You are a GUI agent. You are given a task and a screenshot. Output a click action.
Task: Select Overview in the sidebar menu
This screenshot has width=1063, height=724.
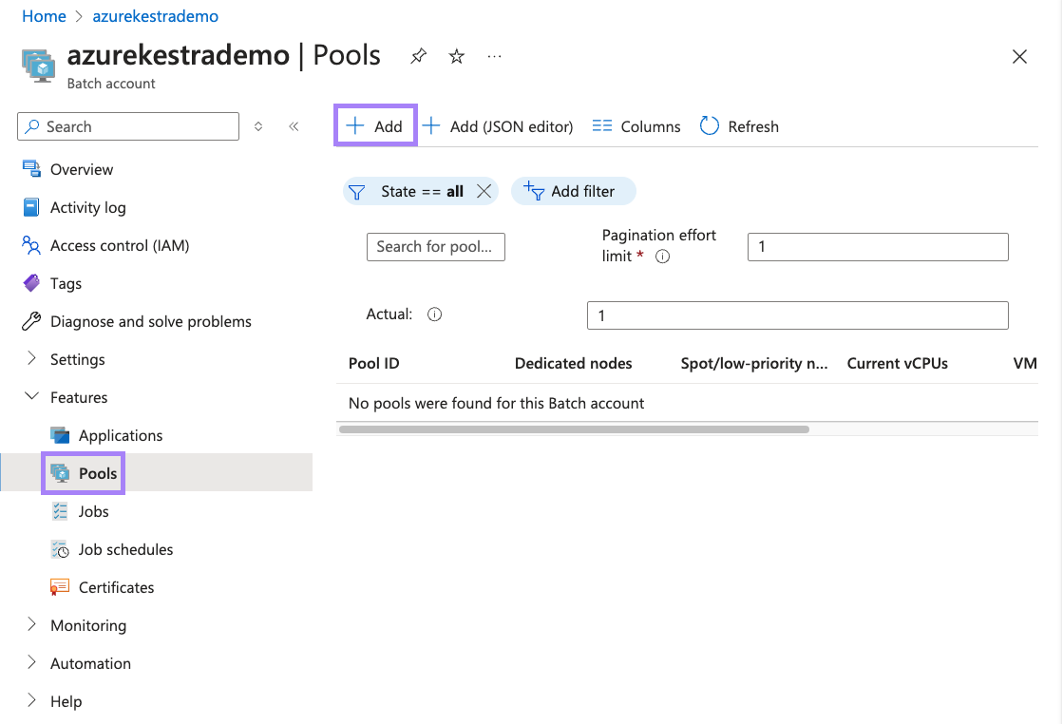[79, 169]
